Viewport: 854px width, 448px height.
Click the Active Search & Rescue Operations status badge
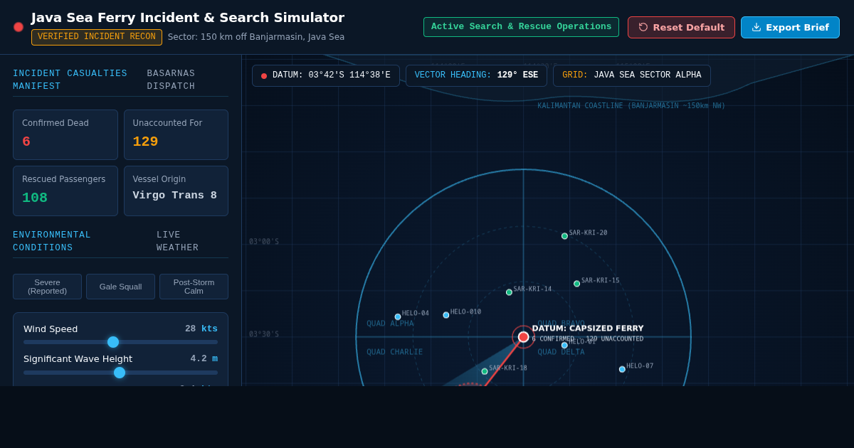[x=521, y=27]
